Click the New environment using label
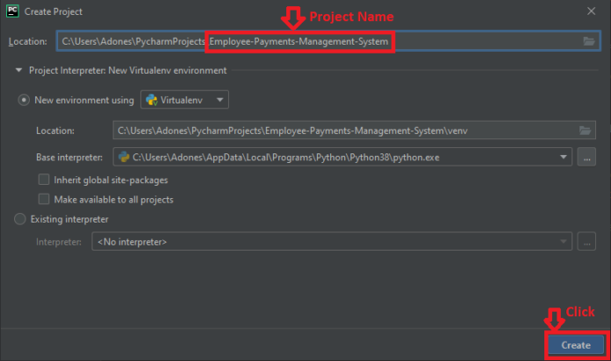This screenshot has width=611, height=361. coord(84,100)
